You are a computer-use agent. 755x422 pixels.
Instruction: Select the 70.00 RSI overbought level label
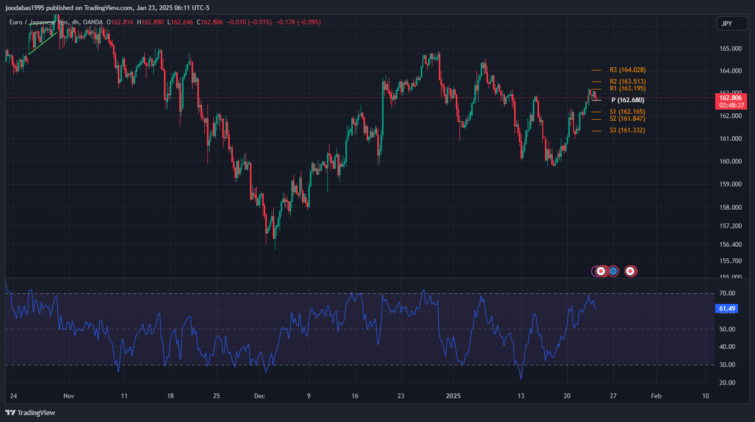coord(726,293)
